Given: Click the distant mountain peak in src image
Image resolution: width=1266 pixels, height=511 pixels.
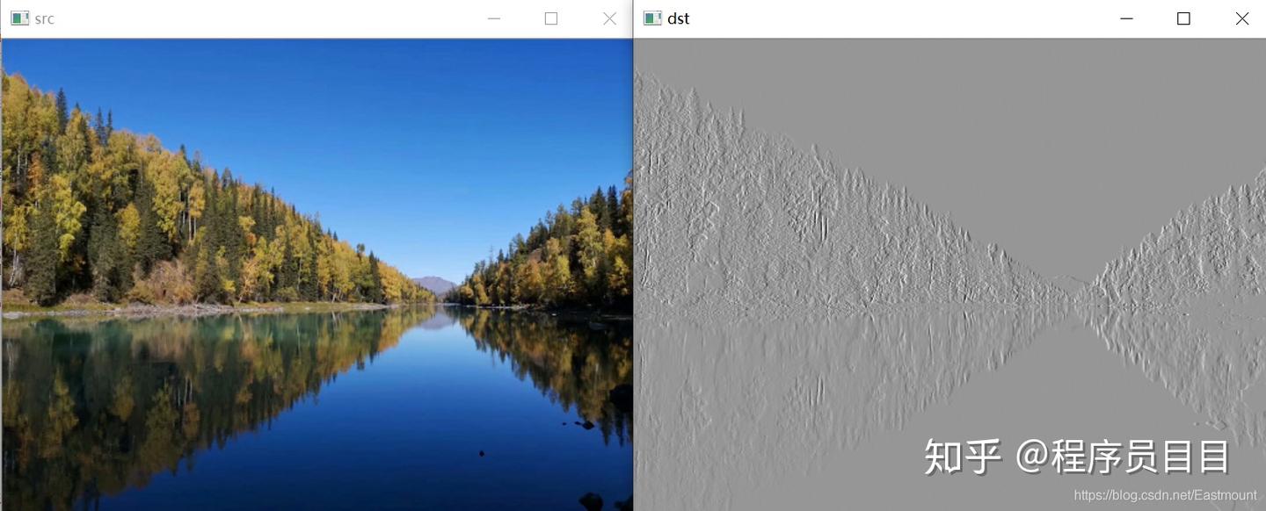Looking at the screenshot, I should click(x=434, y=284).
